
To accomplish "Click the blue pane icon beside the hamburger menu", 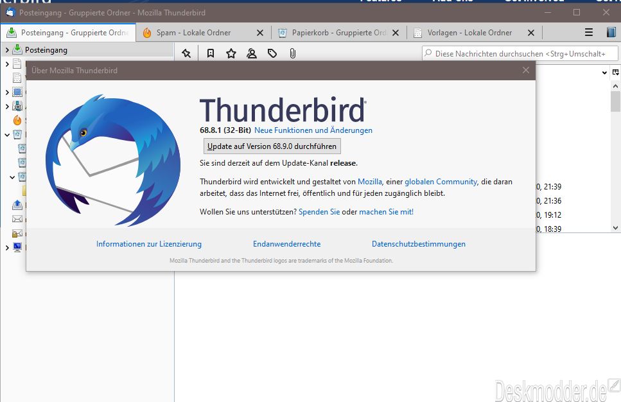I will (x=611, y=33).
